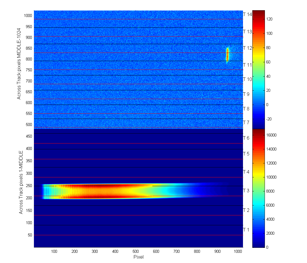Click the '8000' tick on lower colorbar
307x263 pixels.
[x=270, y=191]
